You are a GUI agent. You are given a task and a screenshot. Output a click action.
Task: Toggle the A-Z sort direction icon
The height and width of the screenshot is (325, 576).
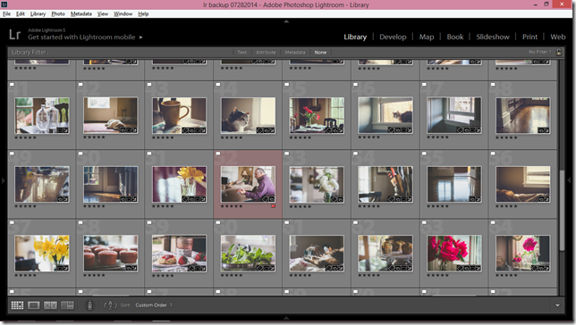tap(110, 305)
